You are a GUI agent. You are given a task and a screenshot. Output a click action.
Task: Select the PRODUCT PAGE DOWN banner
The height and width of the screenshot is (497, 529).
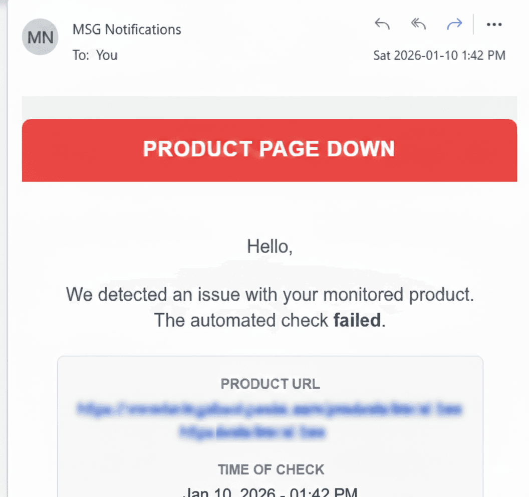coord(269,149)
